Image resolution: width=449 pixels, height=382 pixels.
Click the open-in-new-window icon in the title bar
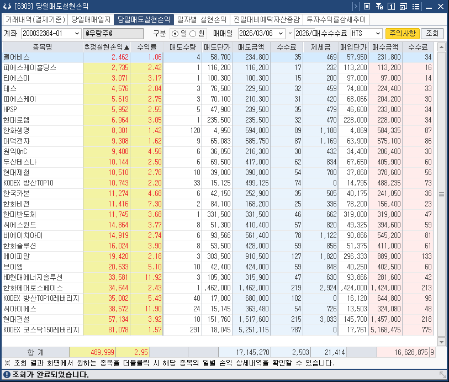[x=403, y=7]
